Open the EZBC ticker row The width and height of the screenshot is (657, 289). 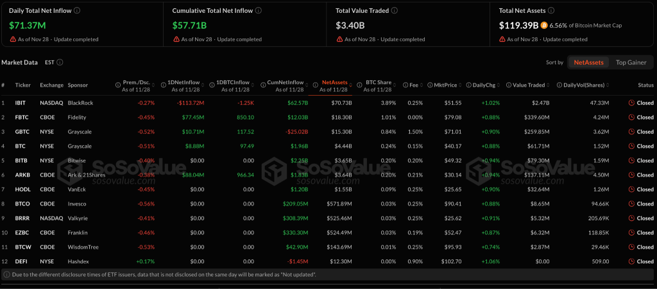click(x=328, y=232)
